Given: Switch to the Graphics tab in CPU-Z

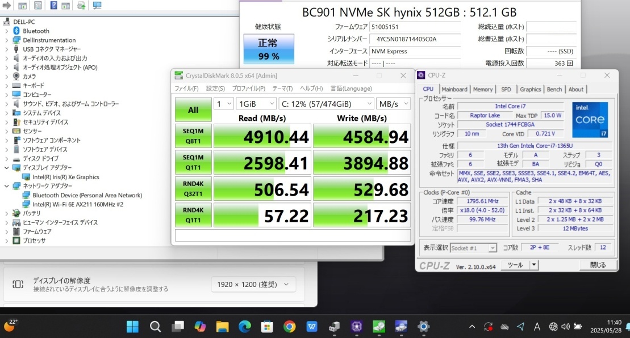Looking at the screenshot, I should pyautogui.click(x=531, y=90).
